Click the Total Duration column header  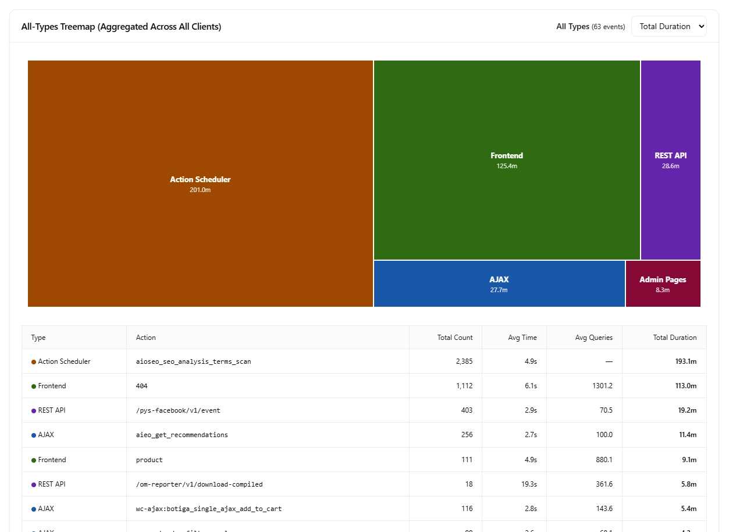click(x=675, y=338)
